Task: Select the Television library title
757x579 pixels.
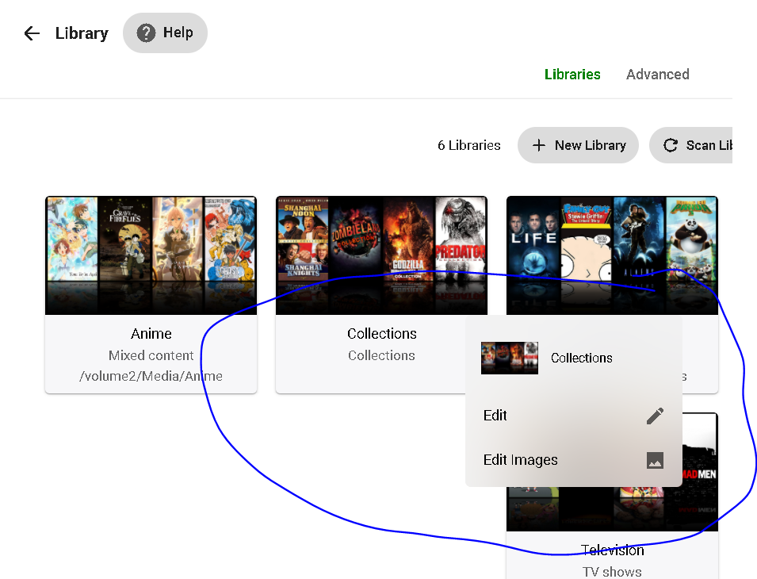Action: 612,550
